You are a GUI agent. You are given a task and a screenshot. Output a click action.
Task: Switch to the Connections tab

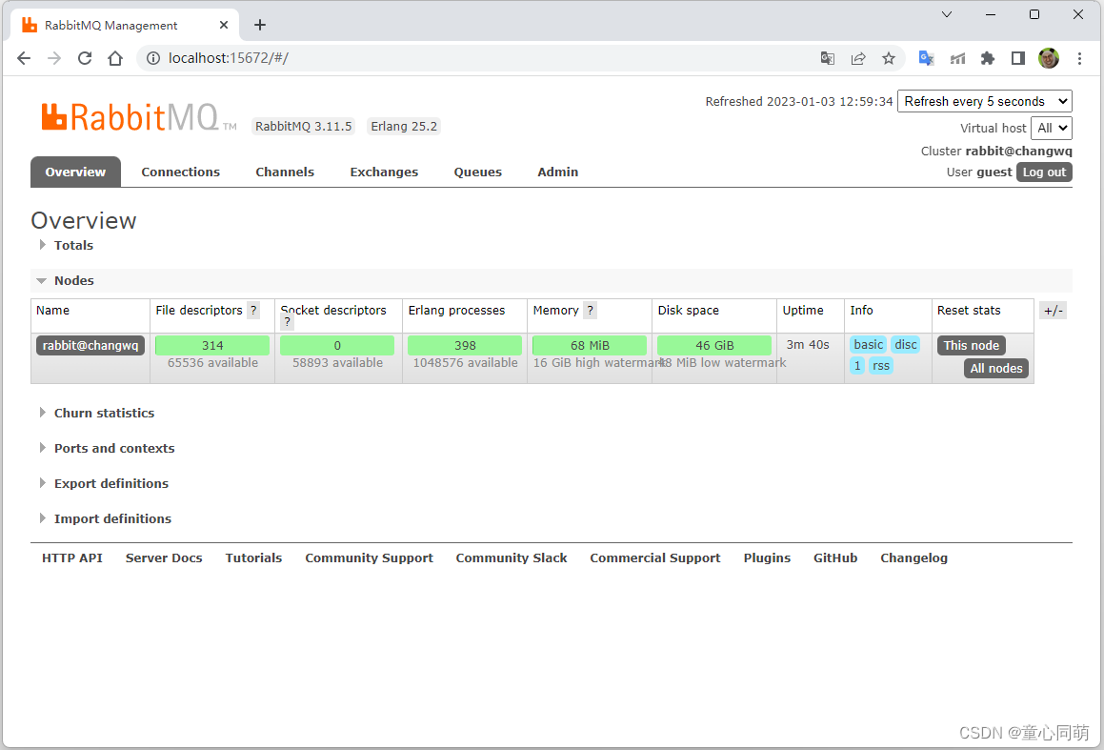tap(180, 172)
